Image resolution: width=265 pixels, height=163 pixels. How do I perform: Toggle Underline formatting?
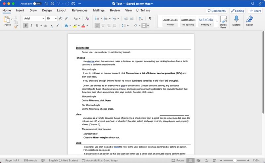pos(37,25)
